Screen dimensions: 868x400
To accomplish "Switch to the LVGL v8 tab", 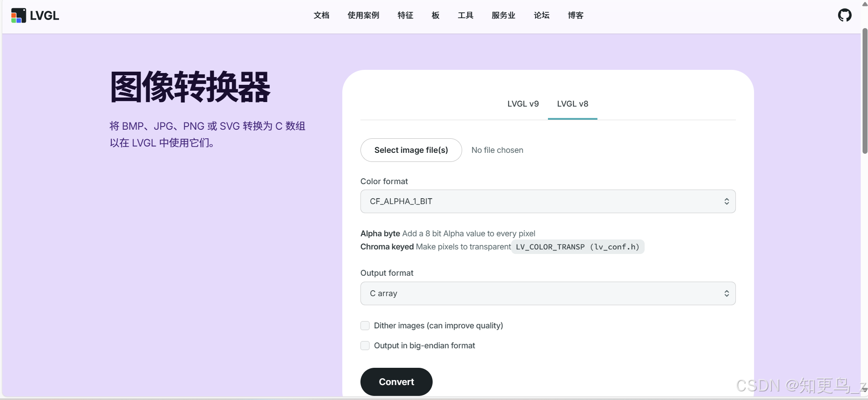I will click(x=572, y=104).
